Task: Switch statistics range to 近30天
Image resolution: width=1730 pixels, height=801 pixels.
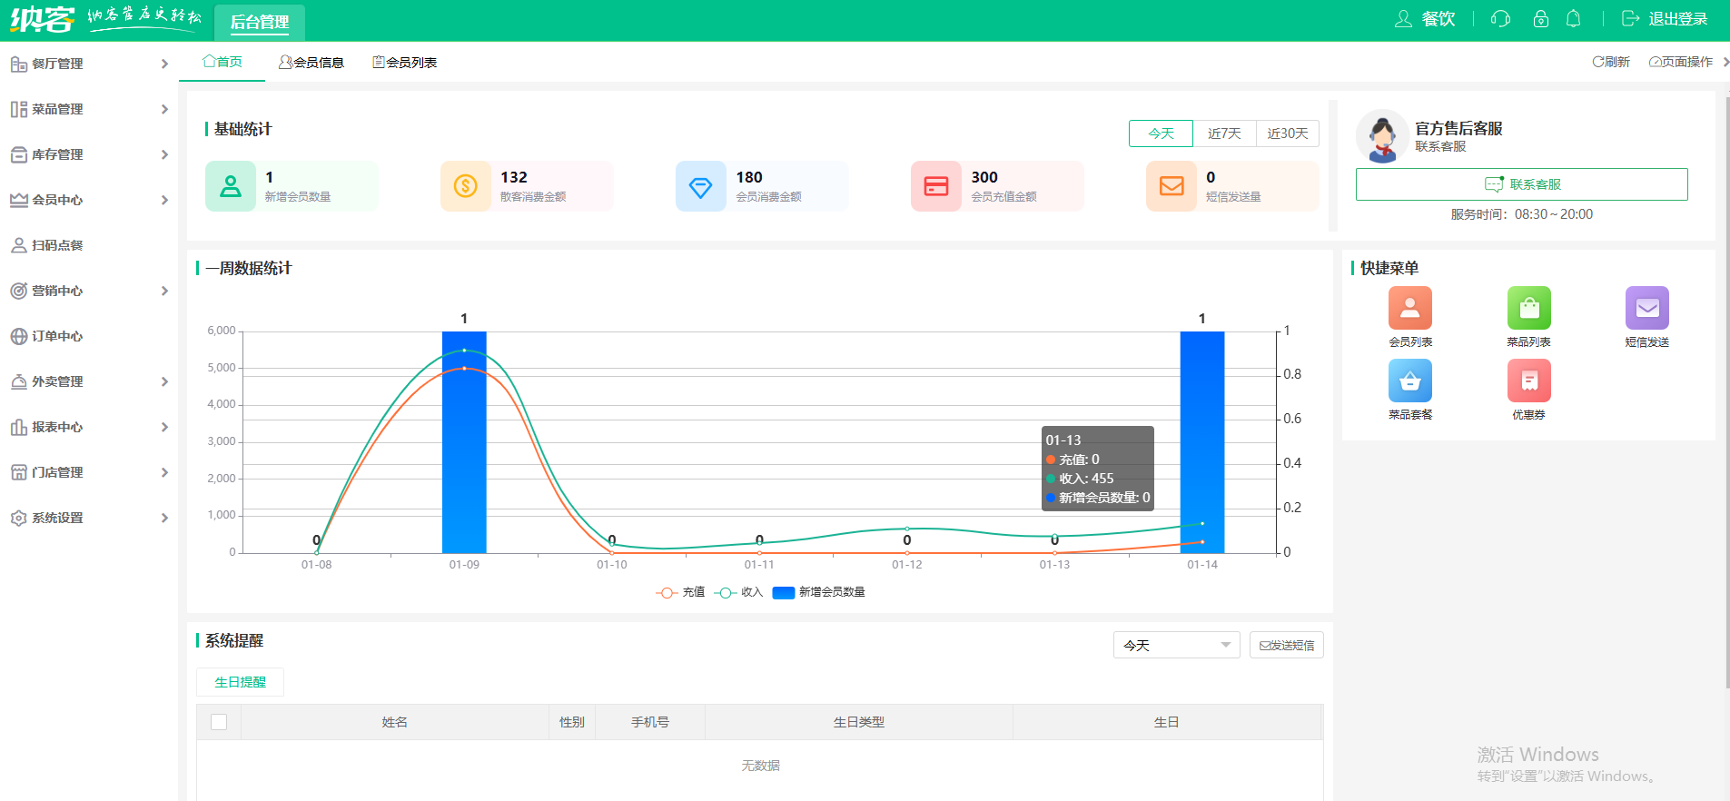Action: coord(1287,133)
